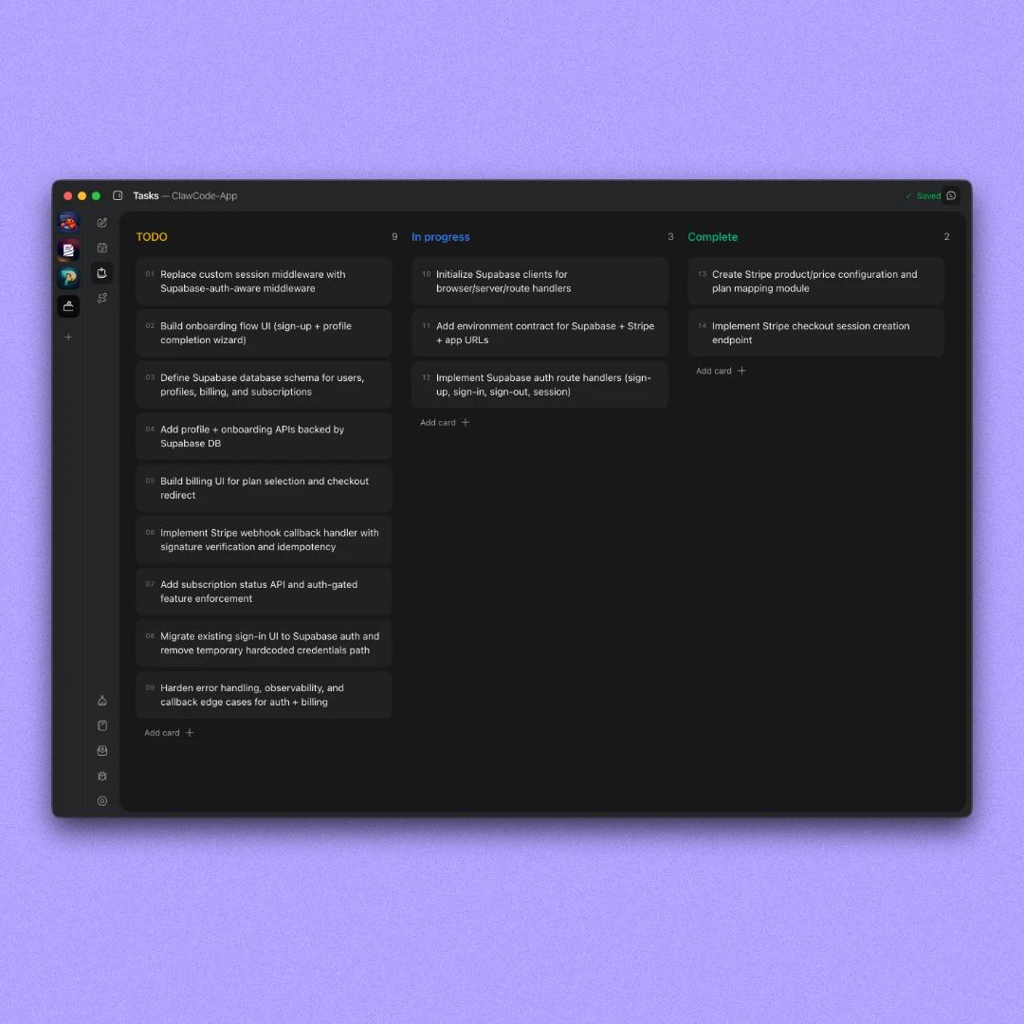
Task: Switch to the crab project thumbnail
Action: 68,222
